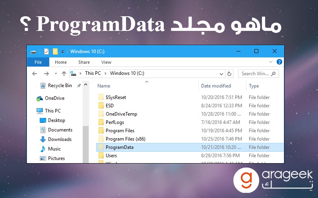Sort by Type column header
318x198 pixels.
[x=254, y=86]
